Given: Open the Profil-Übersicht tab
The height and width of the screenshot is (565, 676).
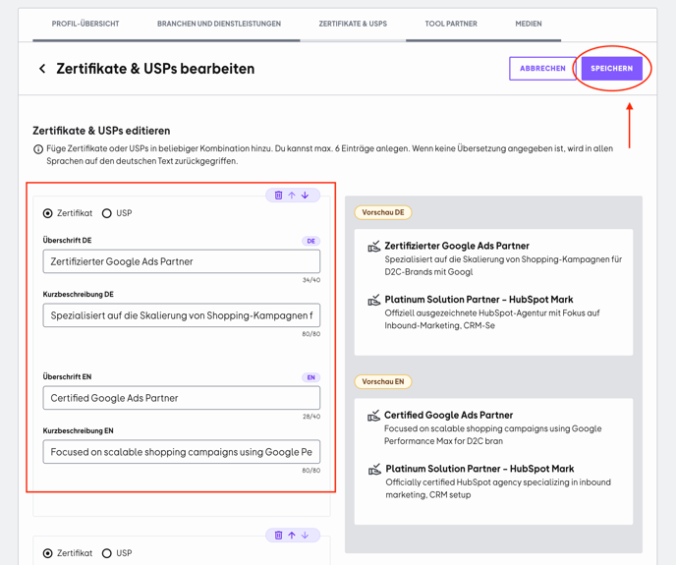Looking at the screenshot, I should point(85,24).
